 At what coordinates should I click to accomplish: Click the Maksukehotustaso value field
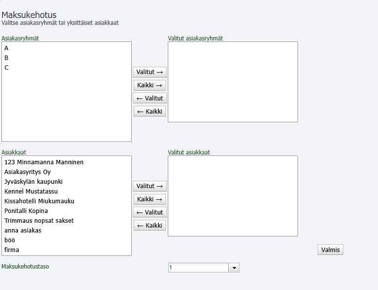click(x=199, y=268)
